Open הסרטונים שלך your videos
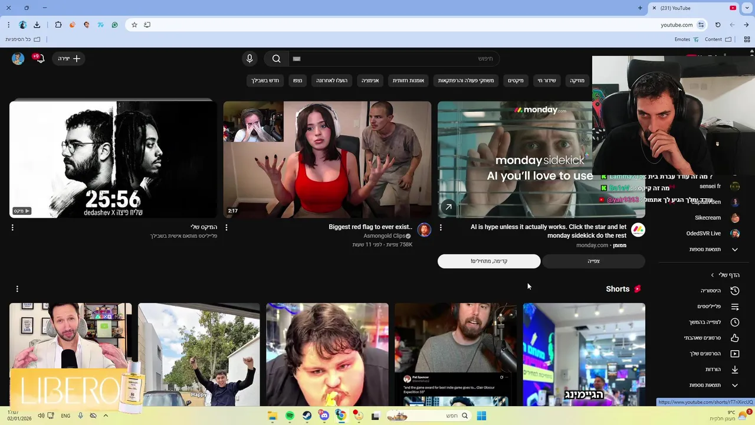755x425 pixels. 714,354
